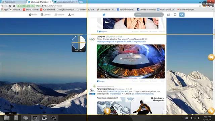Open the NJIT software bookmark
The height and width of the screenshot is (121, 215).
(x=47, y=10)
